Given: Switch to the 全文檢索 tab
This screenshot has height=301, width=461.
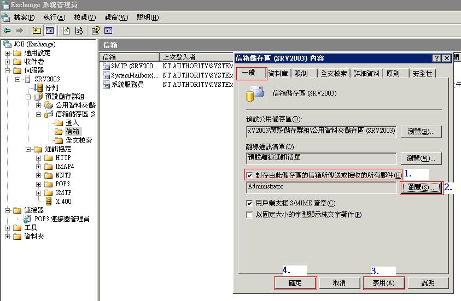Looking at the screenshot, I should tap(334, 73).
